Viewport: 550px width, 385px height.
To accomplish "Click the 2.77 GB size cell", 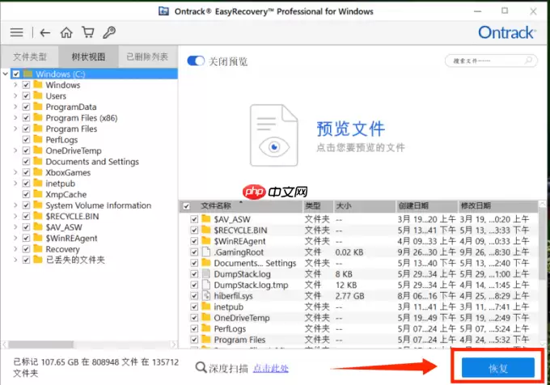I will click(x=349, y=296).
